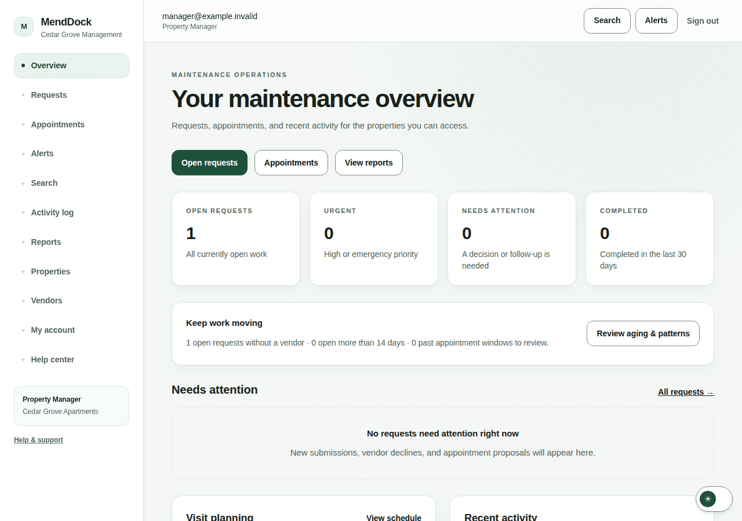Click the Help & support link
The width and height of the screenshot is (742, 521).
tap(38, 440)
